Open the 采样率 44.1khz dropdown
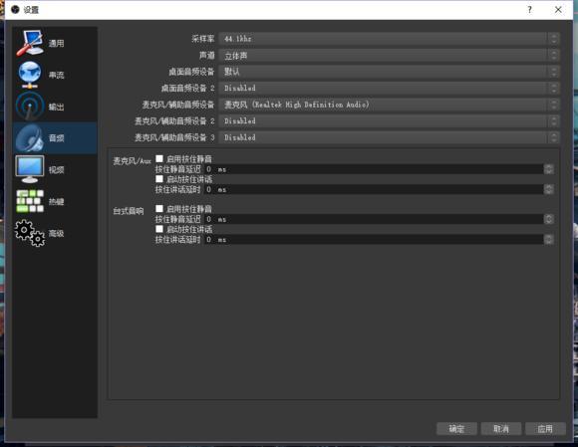The height and width of the screenshot is (447, 578). (389, 39)
